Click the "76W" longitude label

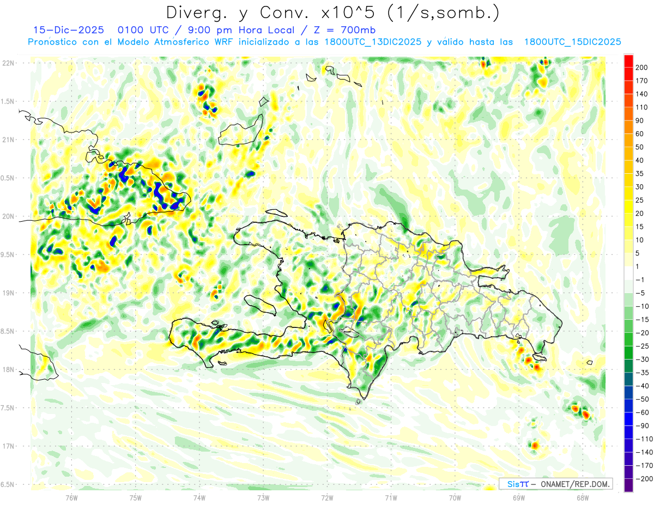(71, 497)
